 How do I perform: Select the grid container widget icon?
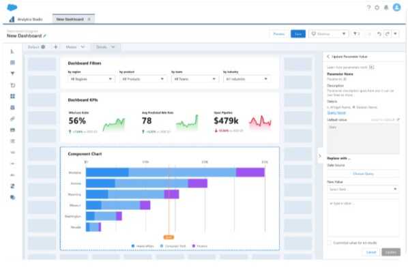(x=12, y=96)
